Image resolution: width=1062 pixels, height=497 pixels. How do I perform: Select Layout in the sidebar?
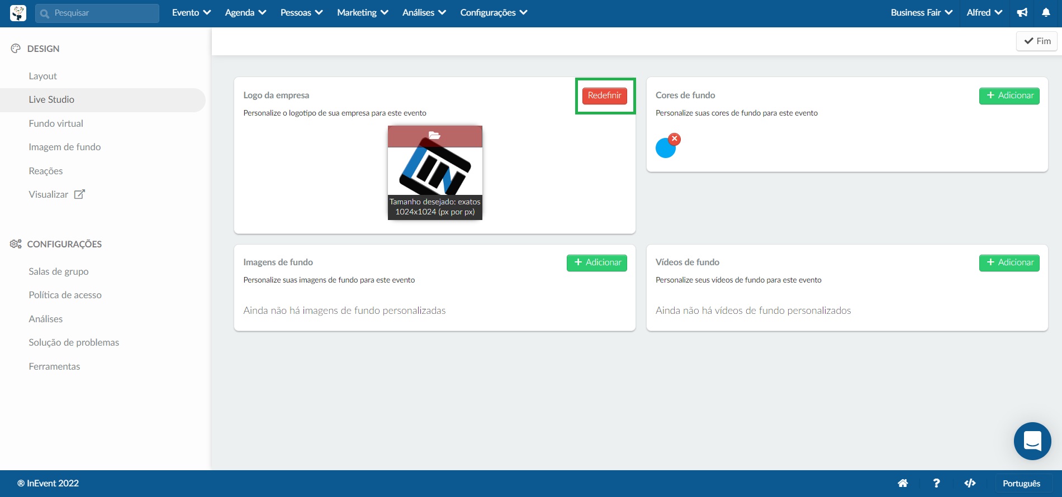click(x=43, y=76)
